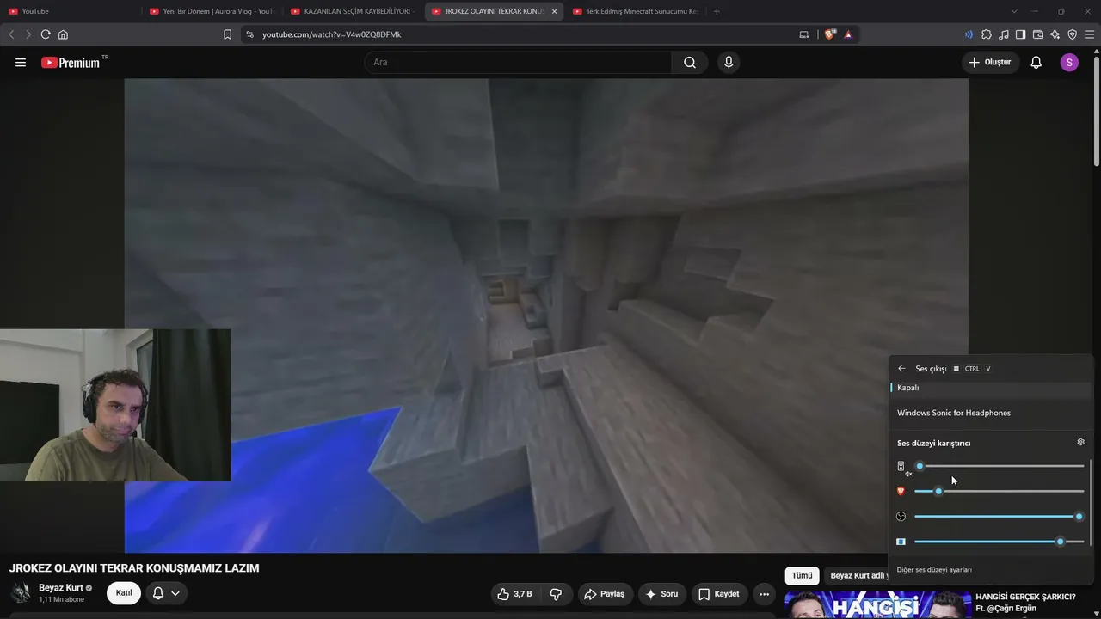The width and height of the screenshot is (1101, 619).
Task: Mute OBS in volume mixer
Action: (901, 517)
